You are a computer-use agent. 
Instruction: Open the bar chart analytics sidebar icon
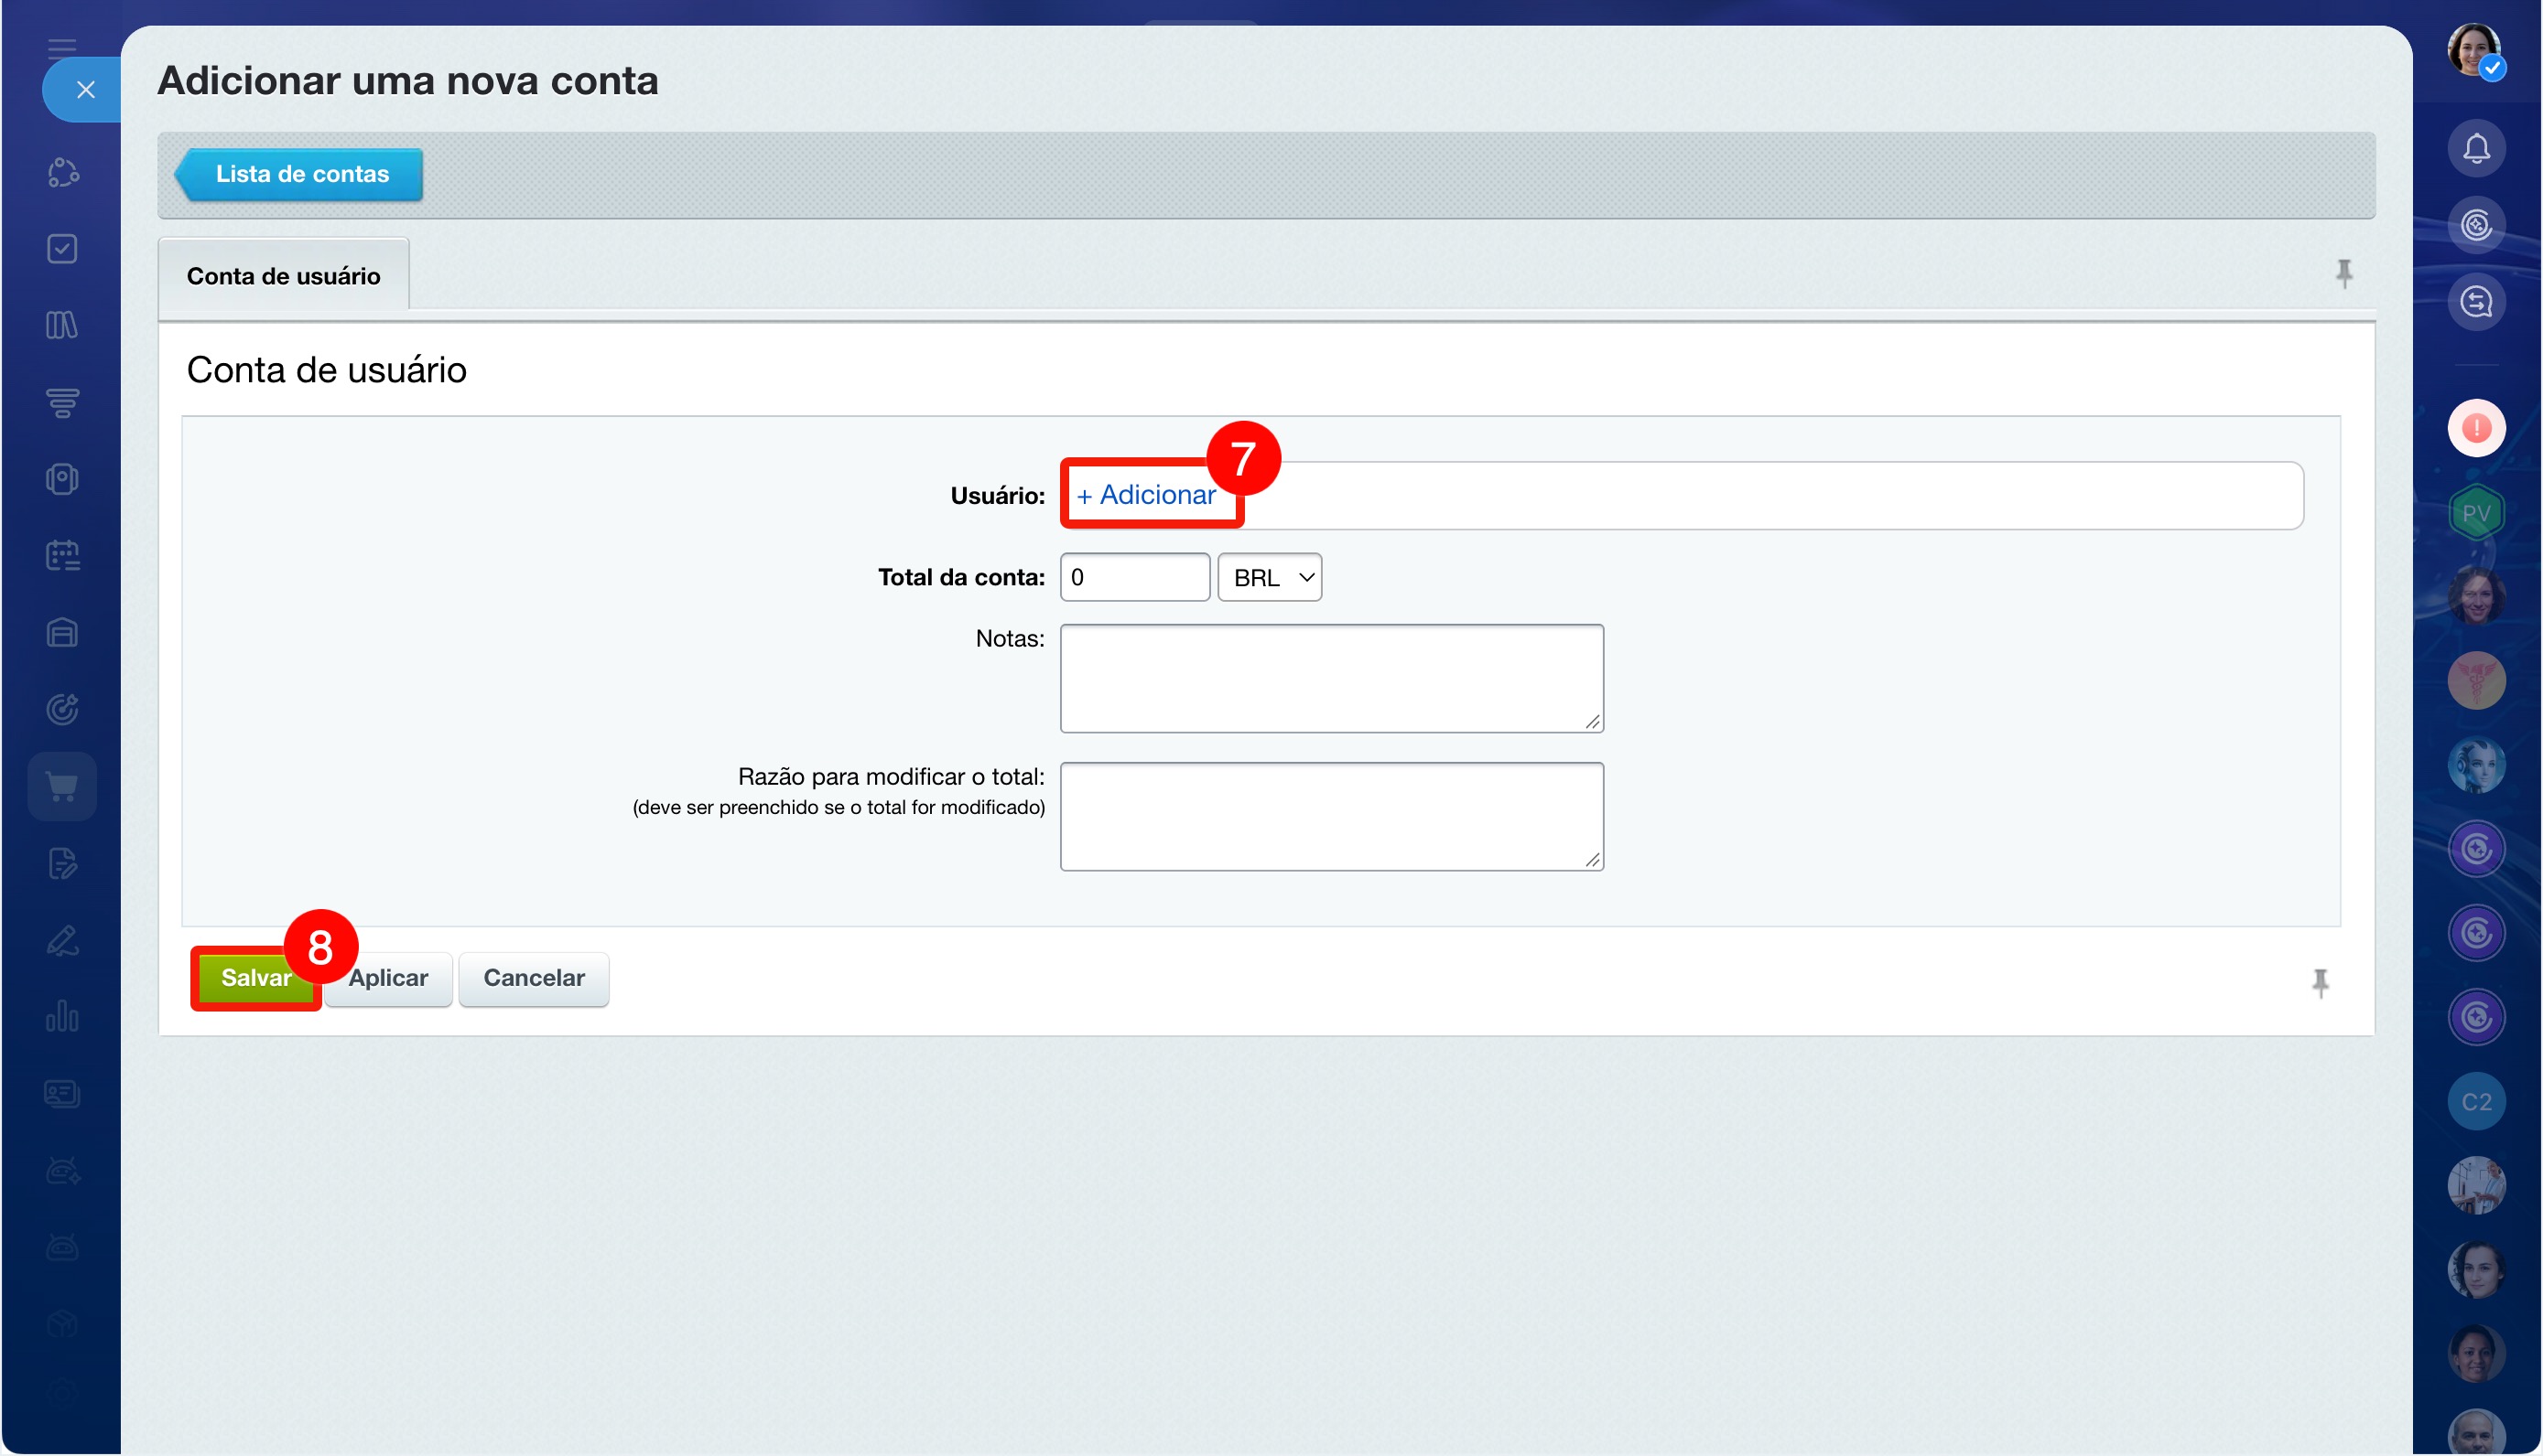(62, 1017)
